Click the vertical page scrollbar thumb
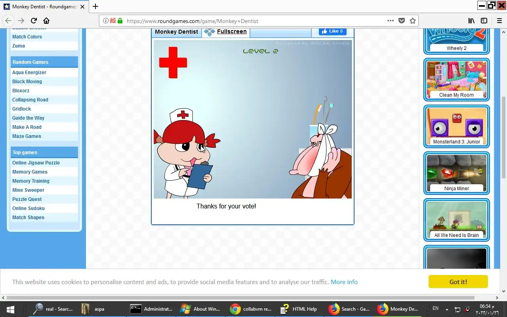 504,137
